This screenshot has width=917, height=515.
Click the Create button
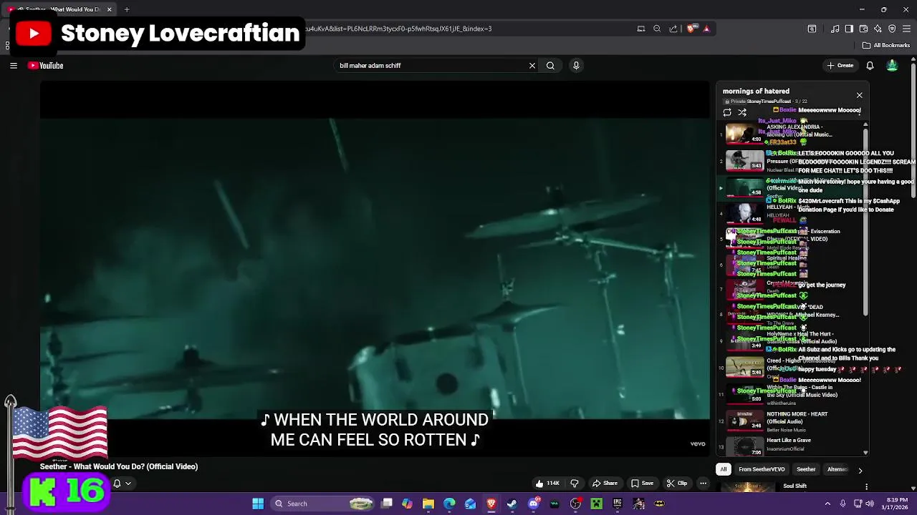click(x=840, y=66)
